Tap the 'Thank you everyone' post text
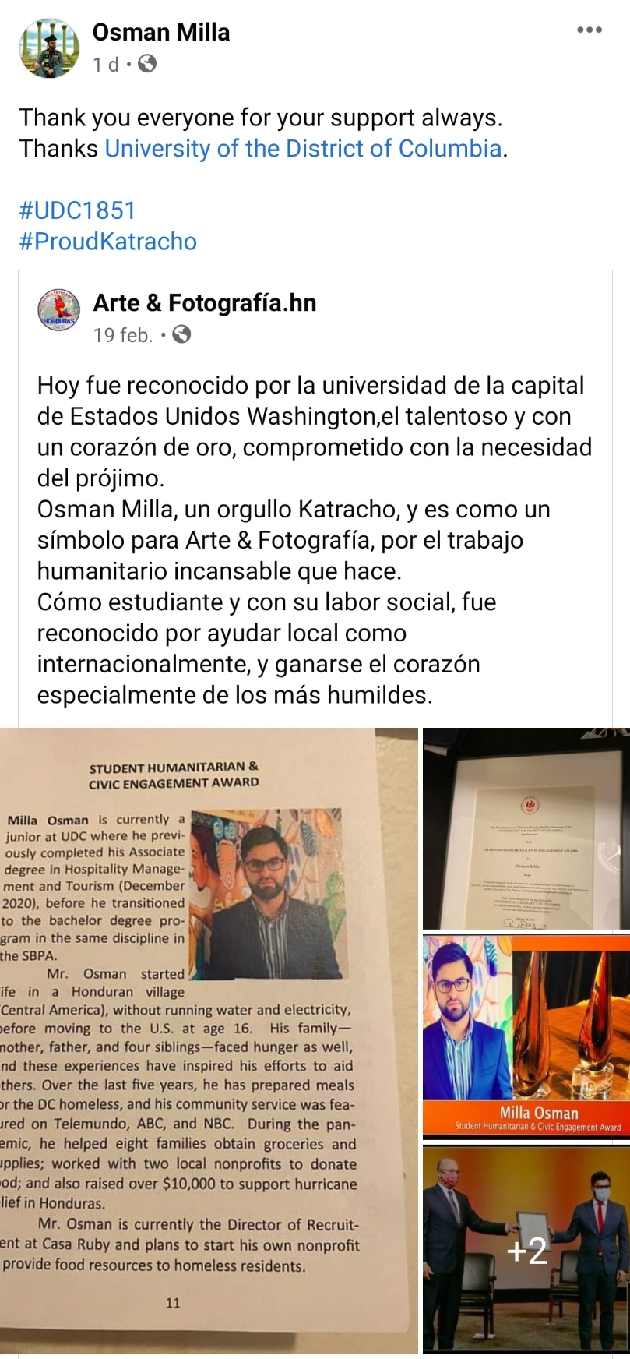Image resolution: width=630 pixels, height=1359 pixels. tap(263, 132)
